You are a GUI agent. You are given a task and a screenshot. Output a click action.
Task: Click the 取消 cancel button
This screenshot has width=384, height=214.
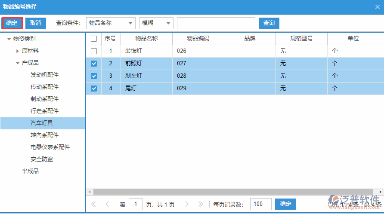pyautogui.click(x=36, y=23)
